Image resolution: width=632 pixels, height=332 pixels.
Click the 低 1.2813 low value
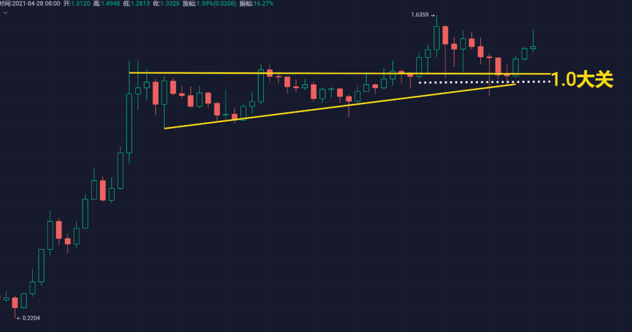point(136,4)
